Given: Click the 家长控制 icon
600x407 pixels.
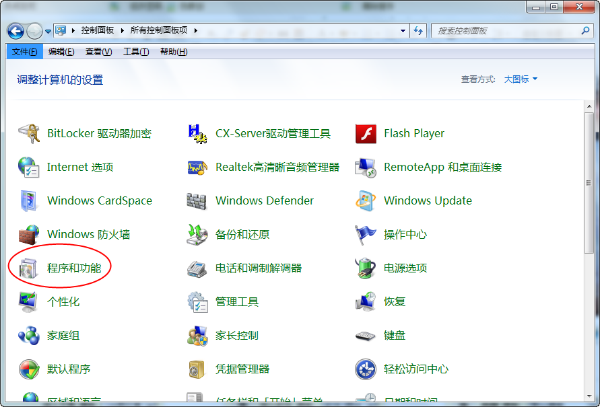Looking at the screenshot, I should (x=197, y=335).
